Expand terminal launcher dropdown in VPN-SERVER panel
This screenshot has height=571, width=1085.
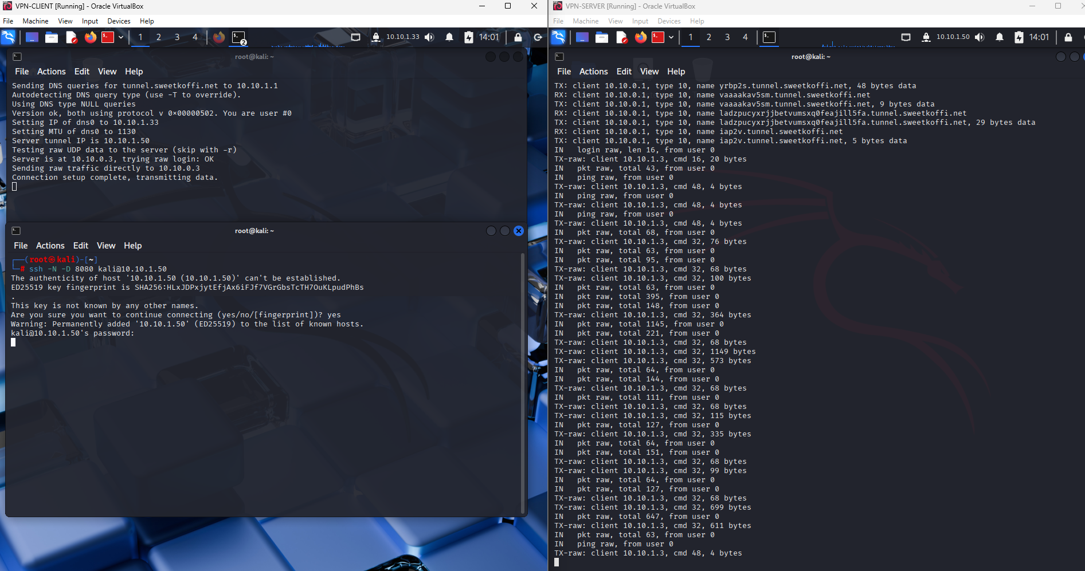coord(671,37)
